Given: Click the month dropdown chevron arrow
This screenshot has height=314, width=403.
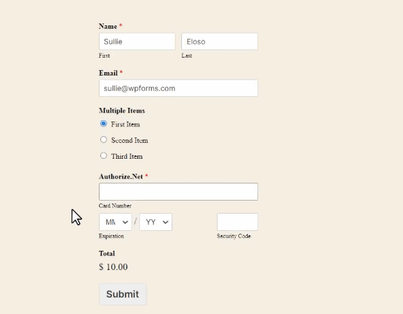Looking at the screenshot, I should pos(125,222).
